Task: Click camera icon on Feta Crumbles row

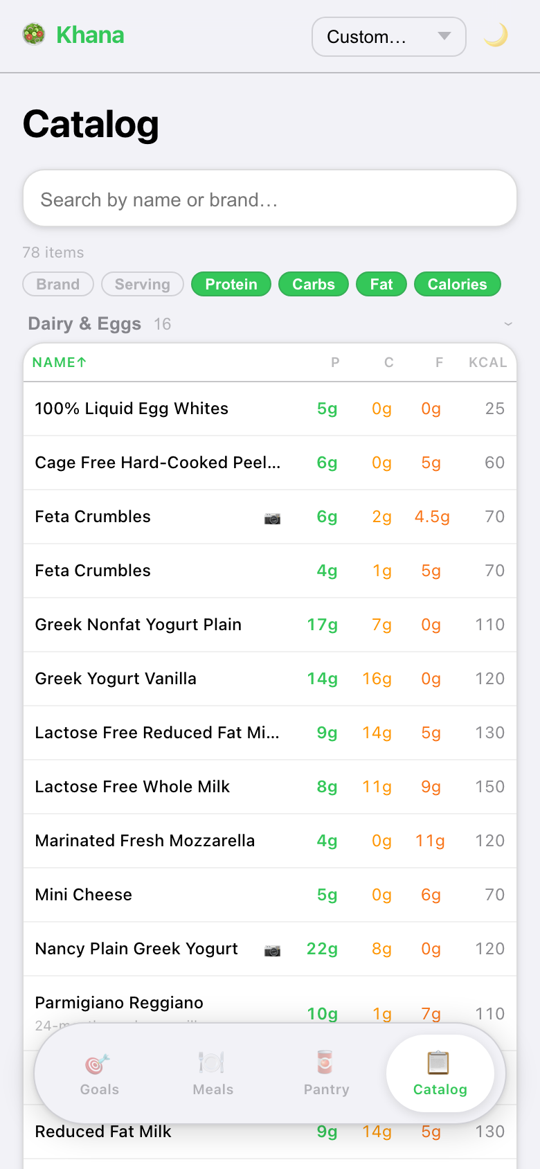Action: (272, 518)
